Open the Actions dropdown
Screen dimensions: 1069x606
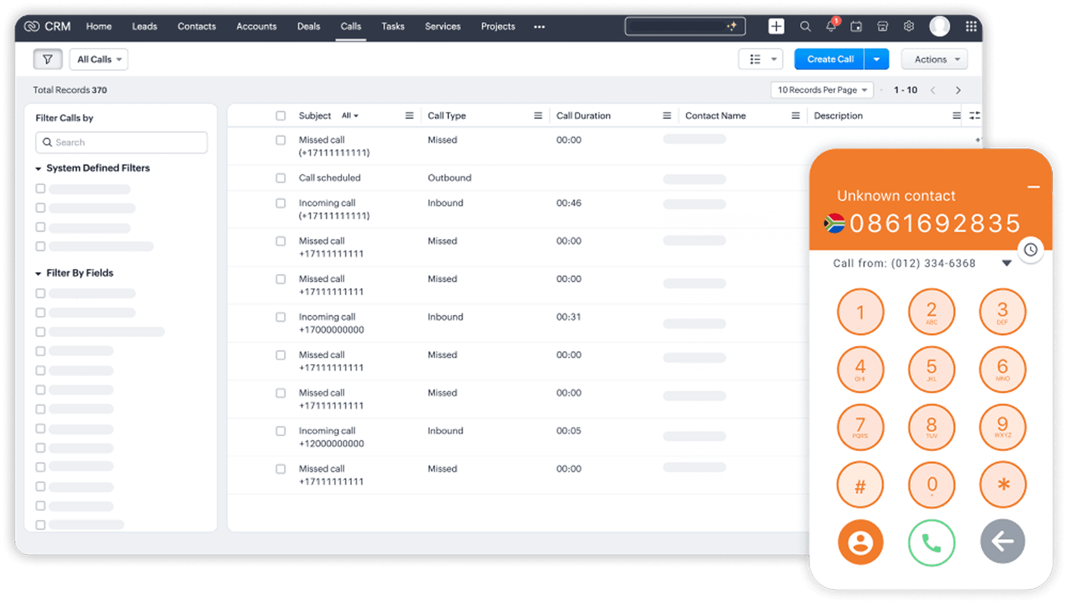pos(934,59)
